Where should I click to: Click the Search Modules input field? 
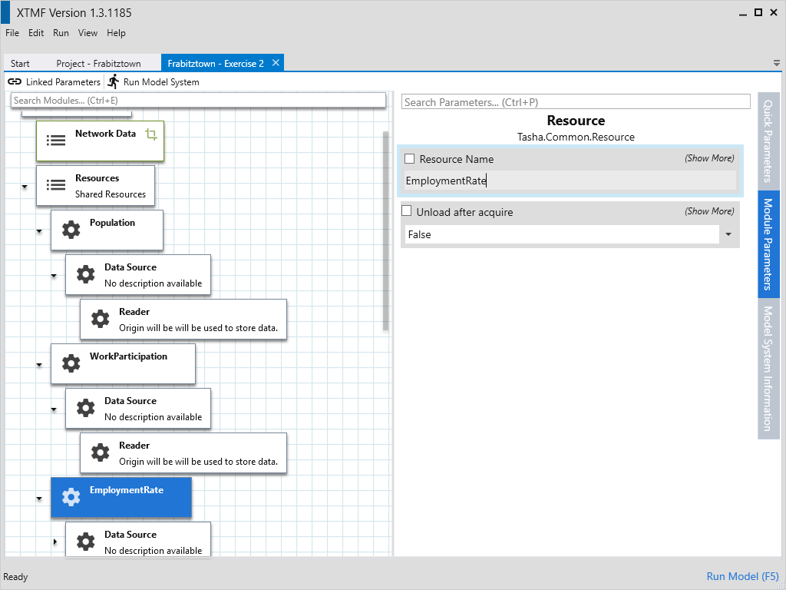pyautogui.click(x=198, y=101)
